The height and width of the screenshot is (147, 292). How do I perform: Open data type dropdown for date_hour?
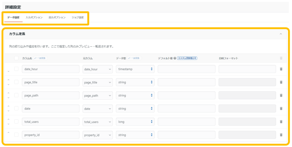pos(135,69)
